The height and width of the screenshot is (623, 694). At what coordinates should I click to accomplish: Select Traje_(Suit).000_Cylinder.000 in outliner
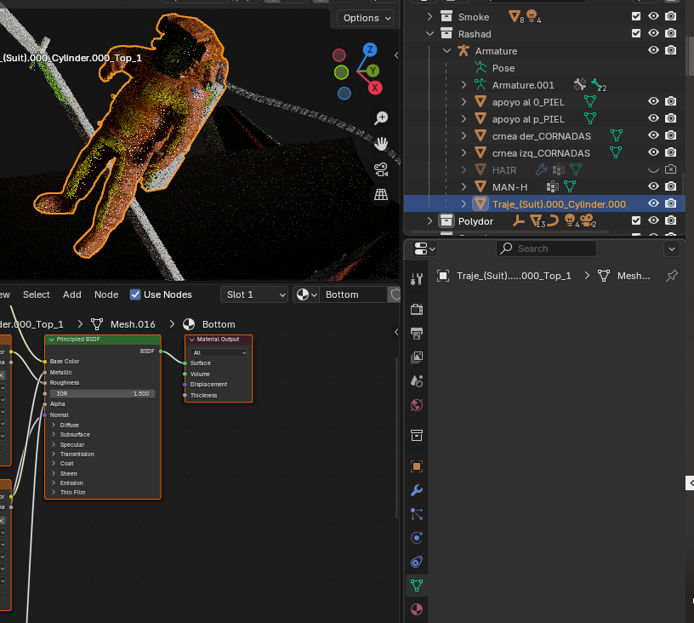560,204
